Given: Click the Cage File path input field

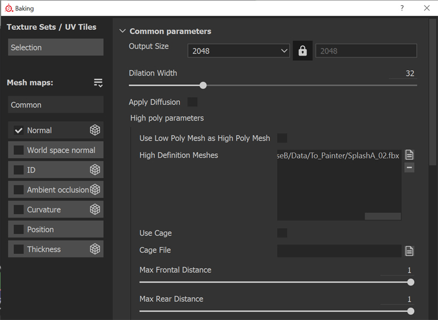Looking at the screenshot, I should pos(339,251).
